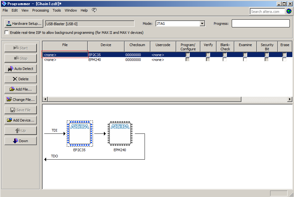Click horizontal scrollbar right arrow
The height and width of the screenshot is (197, 294).
pos(290,99)
